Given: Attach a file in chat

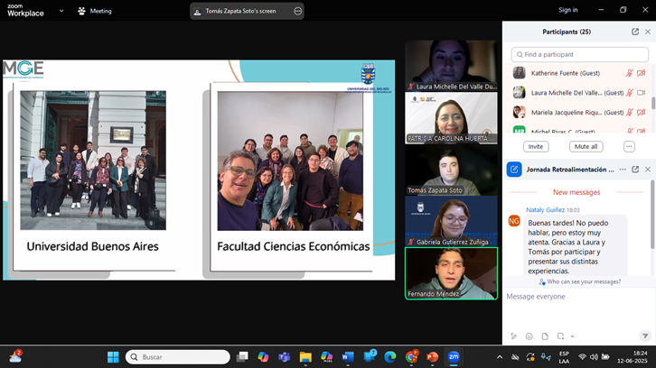Looking at the screenshot, I should click(x=545, y=336).
